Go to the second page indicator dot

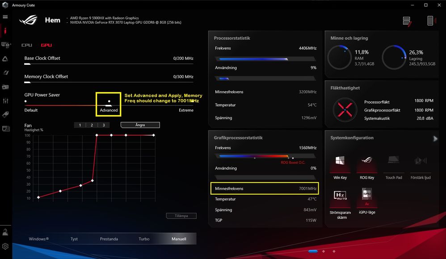click(324, 251)
